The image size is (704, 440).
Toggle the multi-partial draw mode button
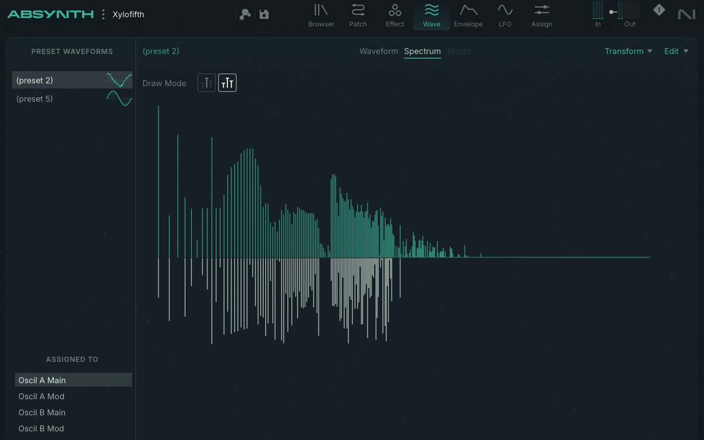click(227, 83)
